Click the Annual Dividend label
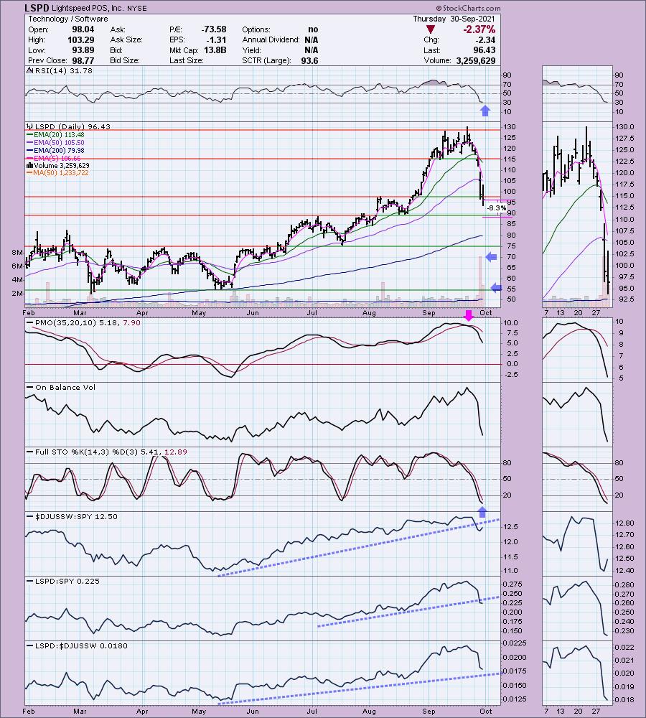Viewport: 646px width, 718px height. click(x=271, y=39)
